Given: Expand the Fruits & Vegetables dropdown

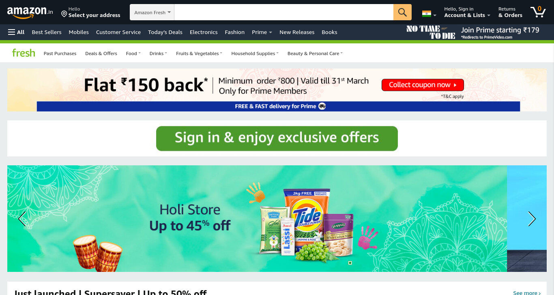Looking at the screenshot, I should [199, 53].
